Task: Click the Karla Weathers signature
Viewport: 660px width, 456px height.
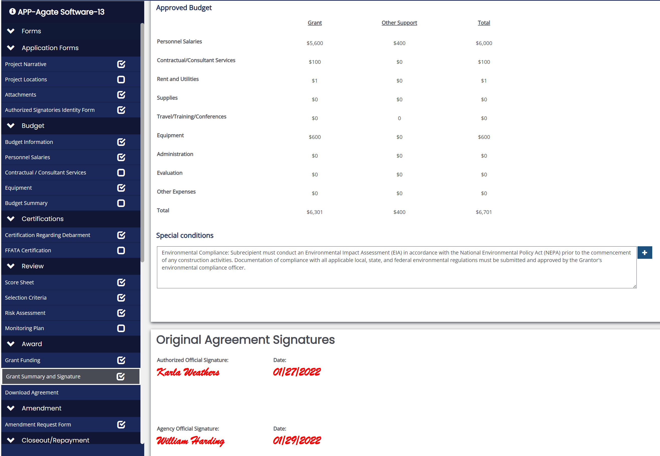Action: pyautogui.click(x=188, y=372)
